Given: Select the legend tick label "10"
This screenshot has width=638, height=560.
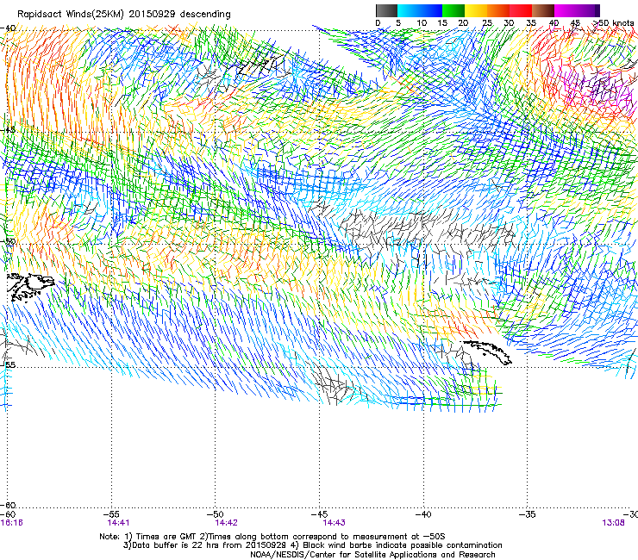Looking at the screenshot, I should [x=422, y=23].
